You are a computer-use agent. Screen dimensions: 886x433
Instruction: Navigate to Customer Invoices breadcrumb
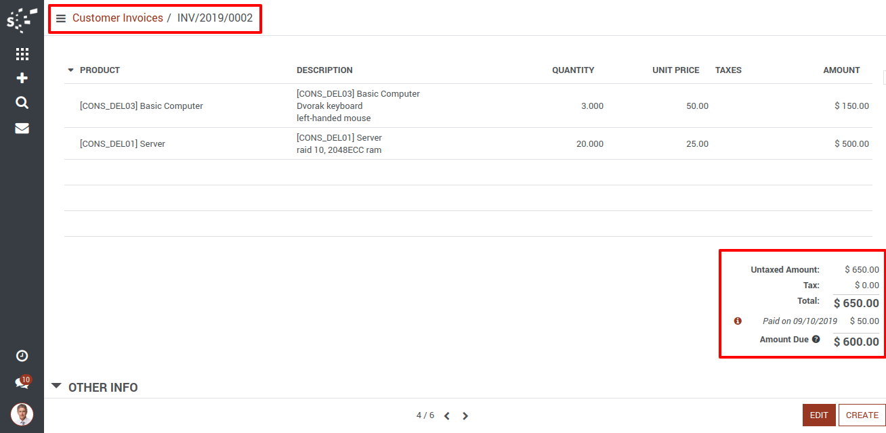tap(117, 18)
